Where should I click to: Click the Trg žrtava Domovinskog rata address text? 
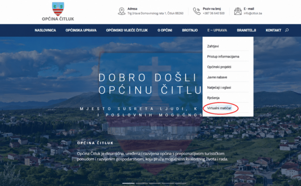coord(156,14)
